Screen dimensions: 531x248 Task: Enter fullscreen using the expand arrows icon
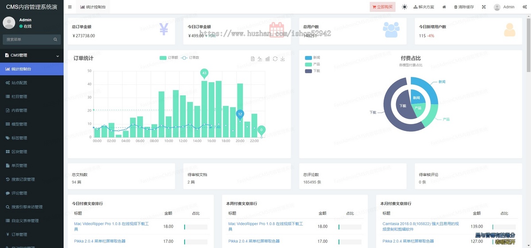tap(484, 7)
